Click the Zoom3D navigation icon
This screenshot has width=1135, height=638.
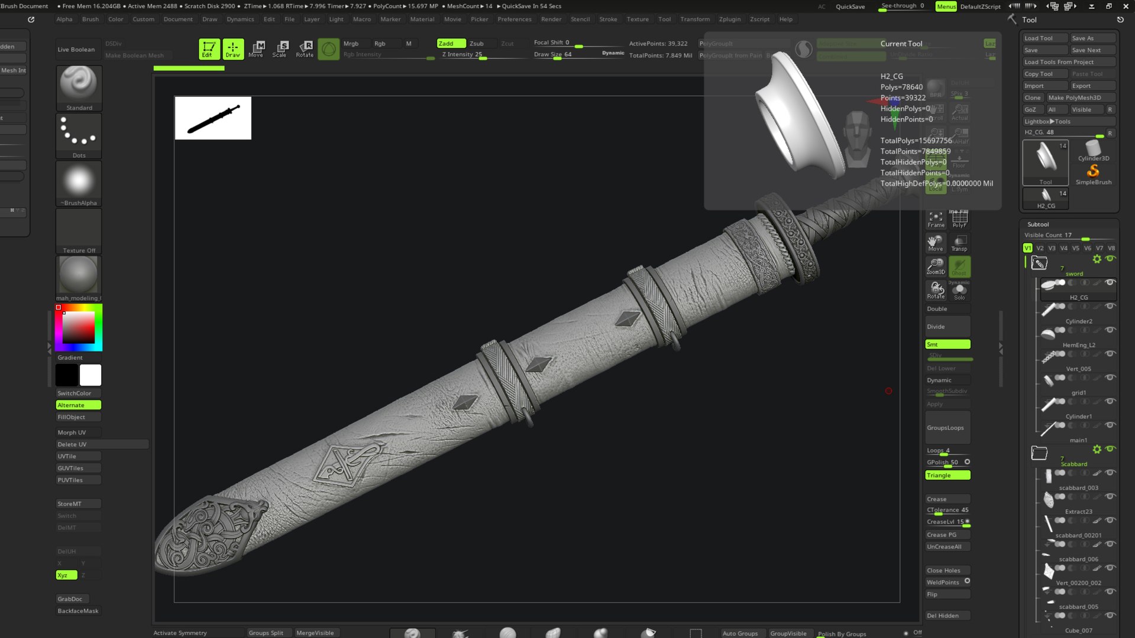click(936, 266)
